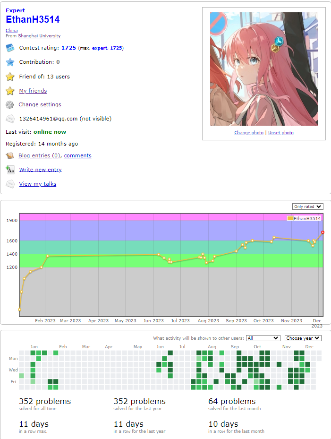Screen dimensions: 331x439
Task: Click the EthanH3514 username heading
Action: [x=33, y=19]
